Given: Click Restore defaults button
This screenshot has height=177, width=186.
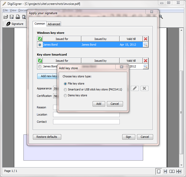Looking at the screenshot, I should (47, 137).
